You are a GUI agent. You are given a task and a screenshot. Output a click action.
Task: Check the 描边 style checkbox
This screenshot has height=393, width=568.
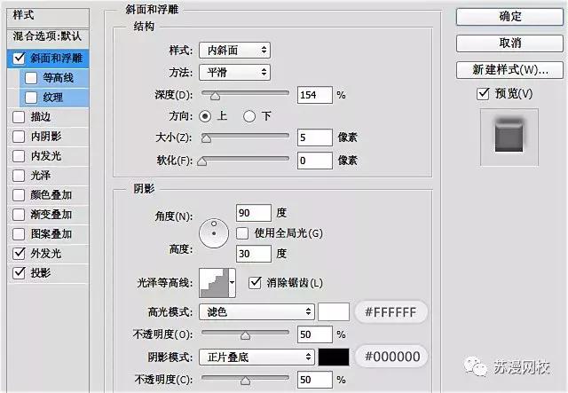[x=19, y=117]
